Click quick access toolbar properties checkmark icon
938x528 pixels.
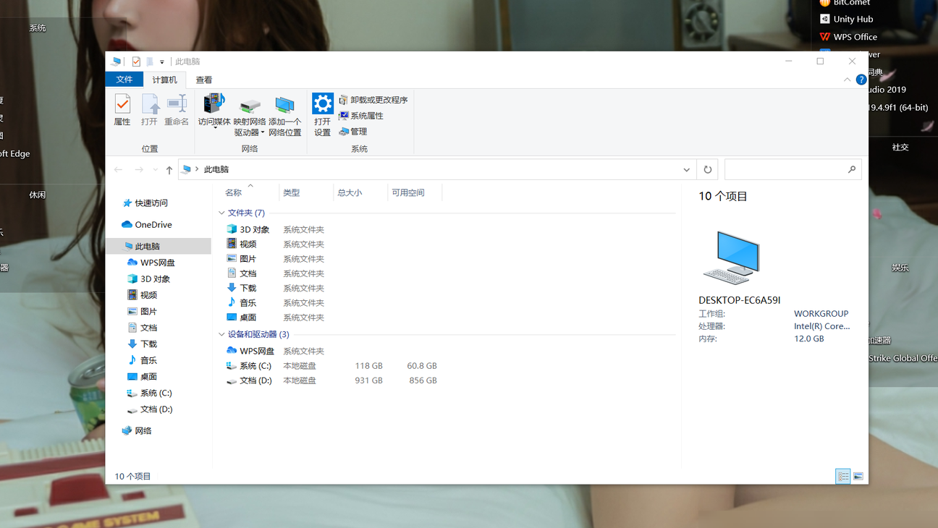(136, 61)
